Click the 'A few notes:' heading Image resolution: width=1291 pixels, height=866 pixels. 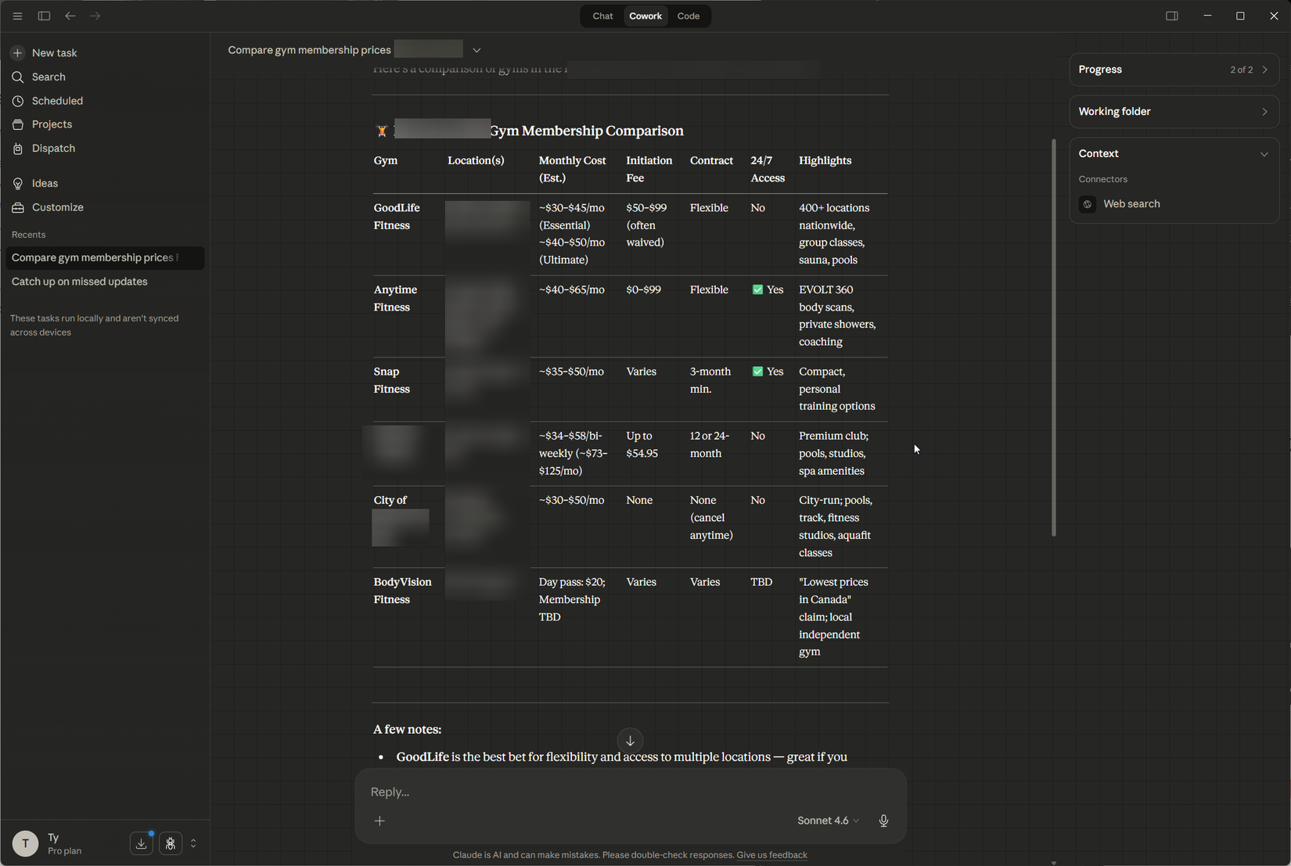[x=407, y=729]
